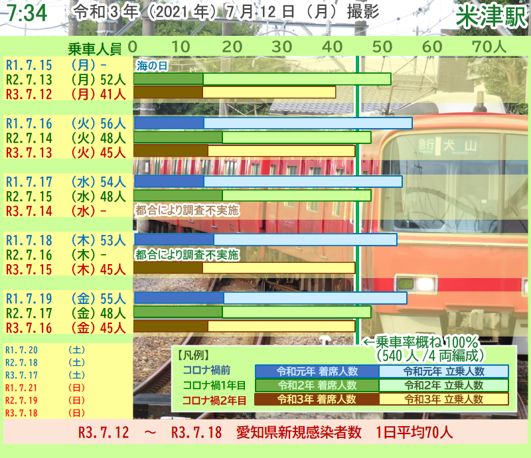Click the R2.7.14 (火) 48人 row label
531x458 pixels.
coord(66,138)
